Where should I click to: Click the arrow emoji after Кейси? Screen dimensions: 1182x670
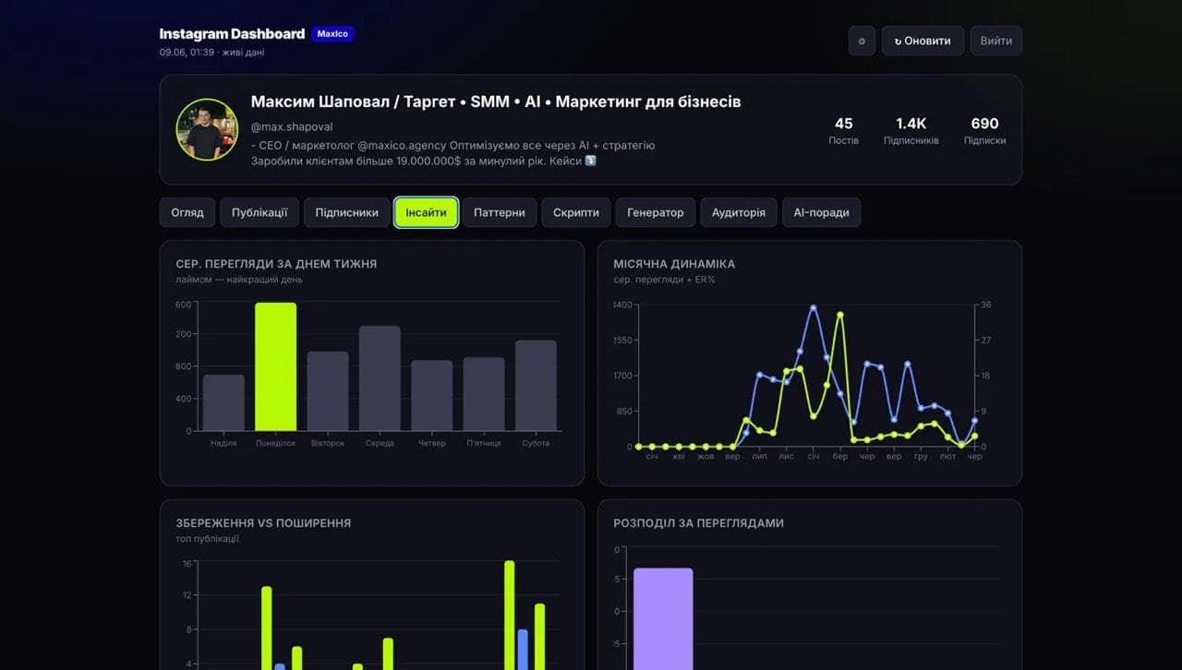tap(591, 161)
